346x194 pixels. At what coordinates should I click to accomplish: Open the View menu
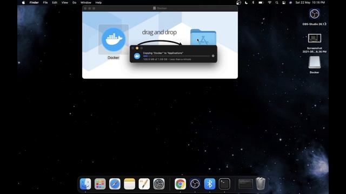click(x=65, y=3)
